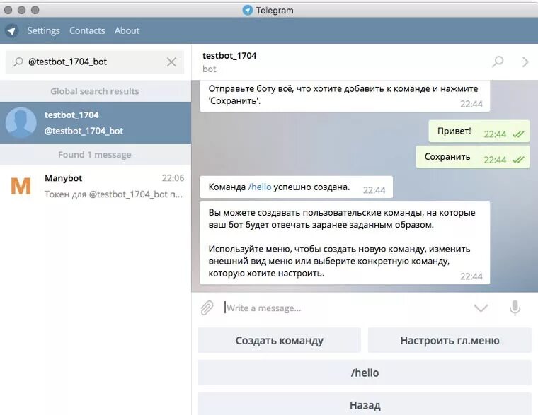Click the 22:06 timestamp on the Manybot row
The image size is (538, 415).
pyautogui.click(x=173, y=178)
